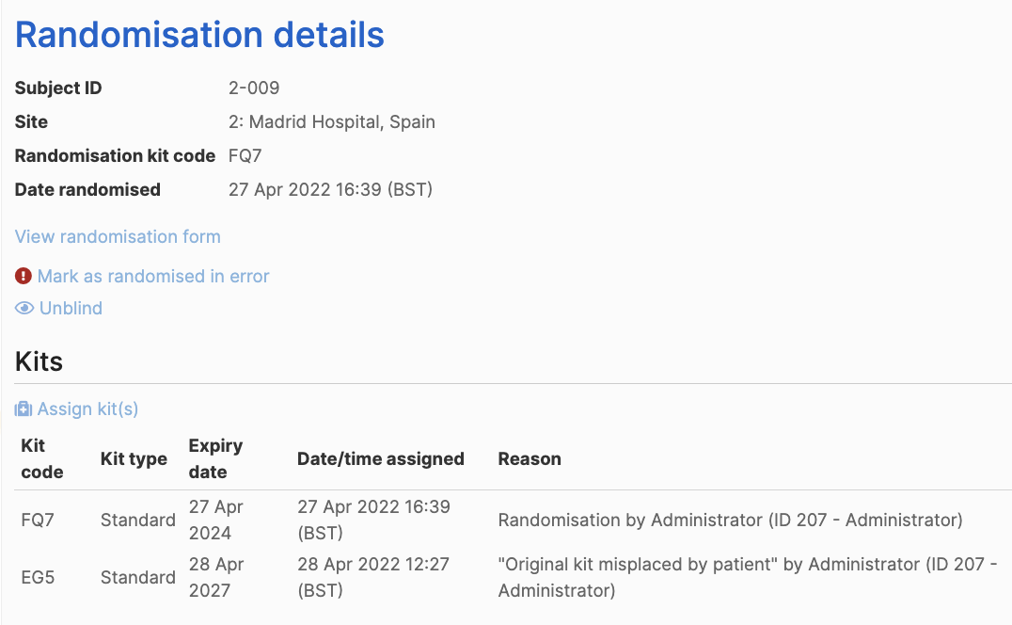Click the Randomisation details page heading
The width and height of the screenshot is (1012, 625).
(x=199, y=35)
